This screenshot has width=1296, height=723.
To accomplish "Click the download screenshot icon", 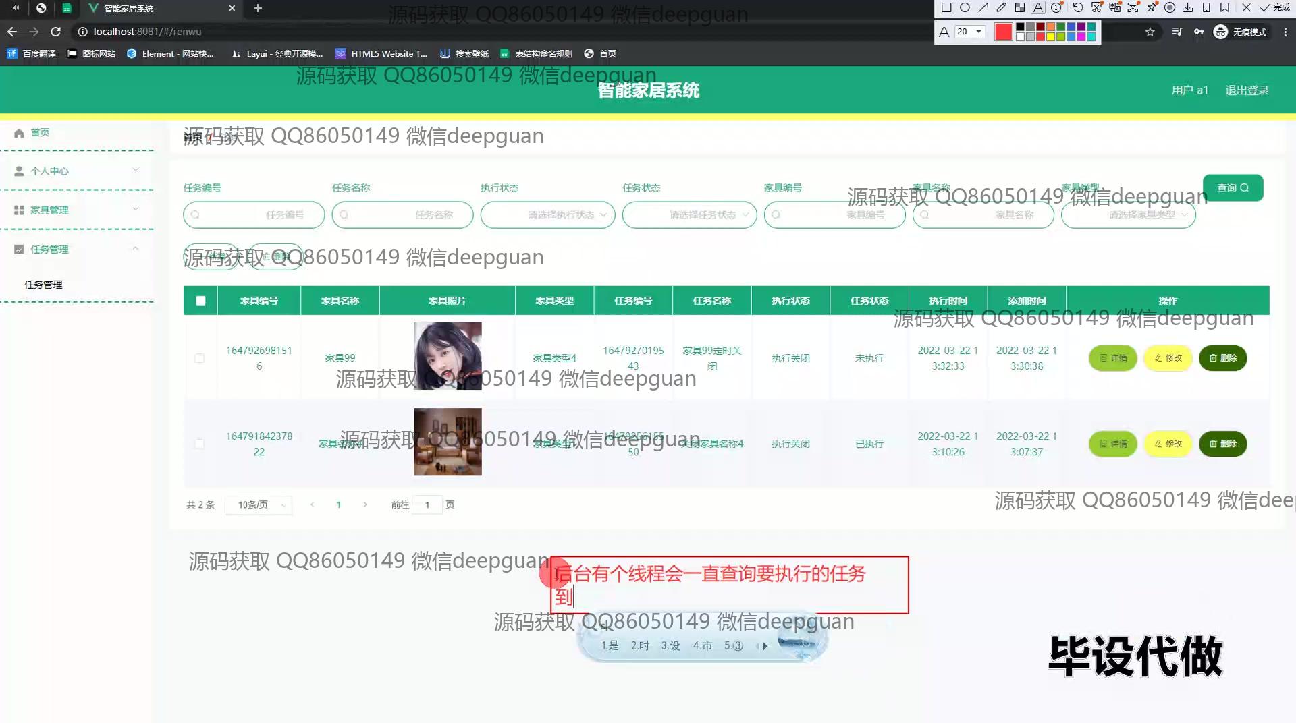I will point(1188,8).
